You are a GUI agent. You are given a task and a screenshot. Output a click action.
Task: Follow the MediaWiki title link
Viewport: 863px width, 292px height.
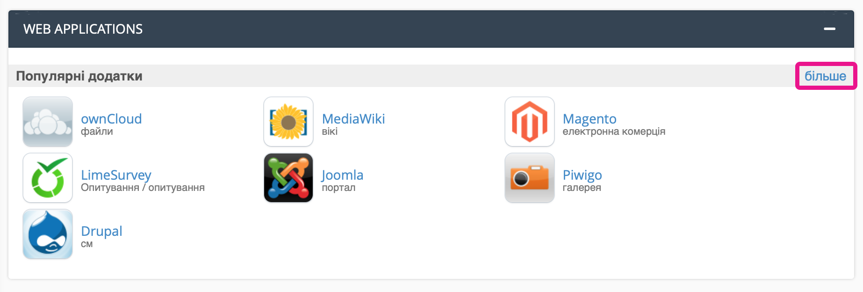(353, 119)
